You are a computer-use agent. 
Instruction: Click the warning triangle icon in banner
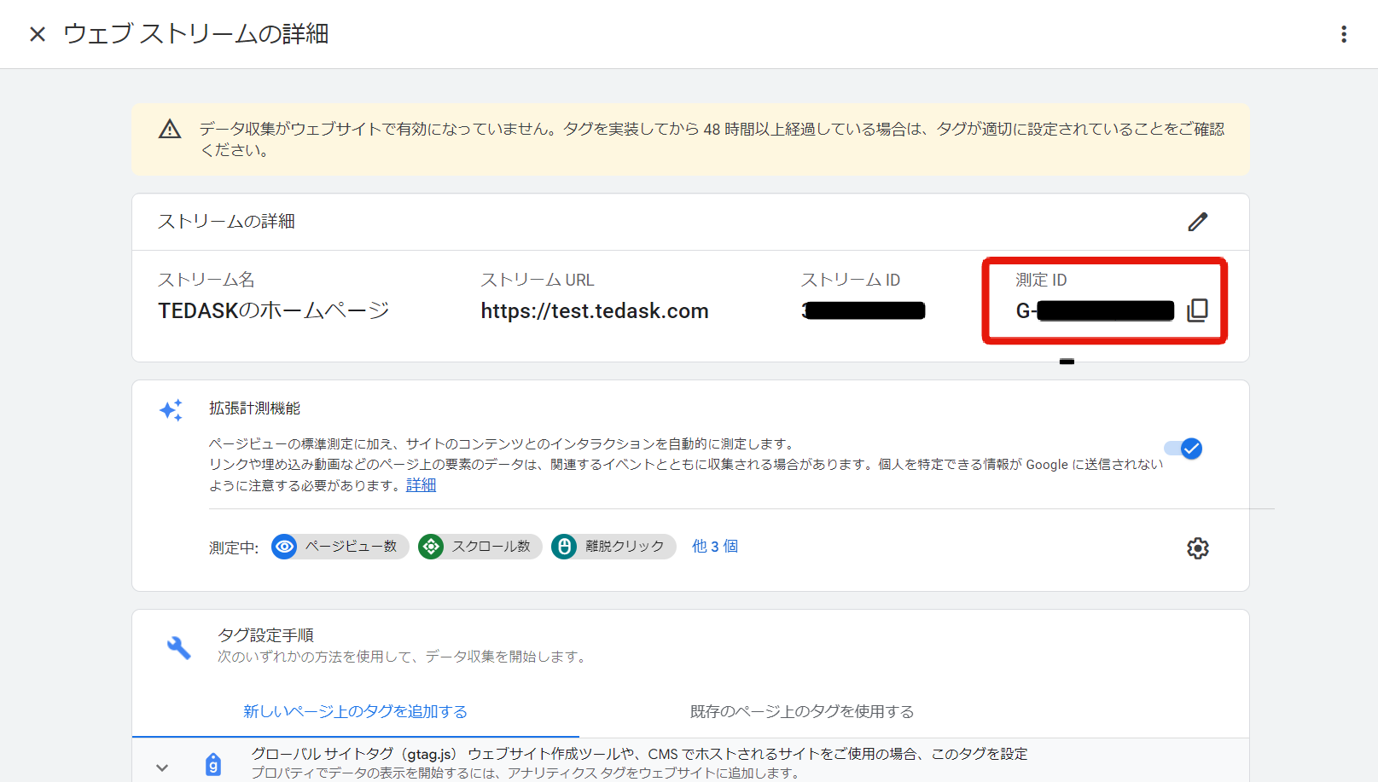point(170,130)
